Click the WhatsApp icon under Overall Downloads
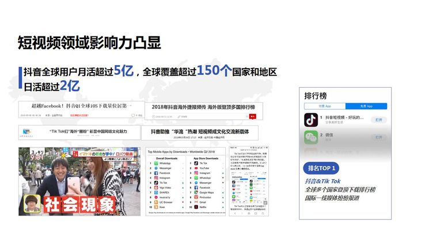The width and height of the screenshot is (425, 230). 156,163
